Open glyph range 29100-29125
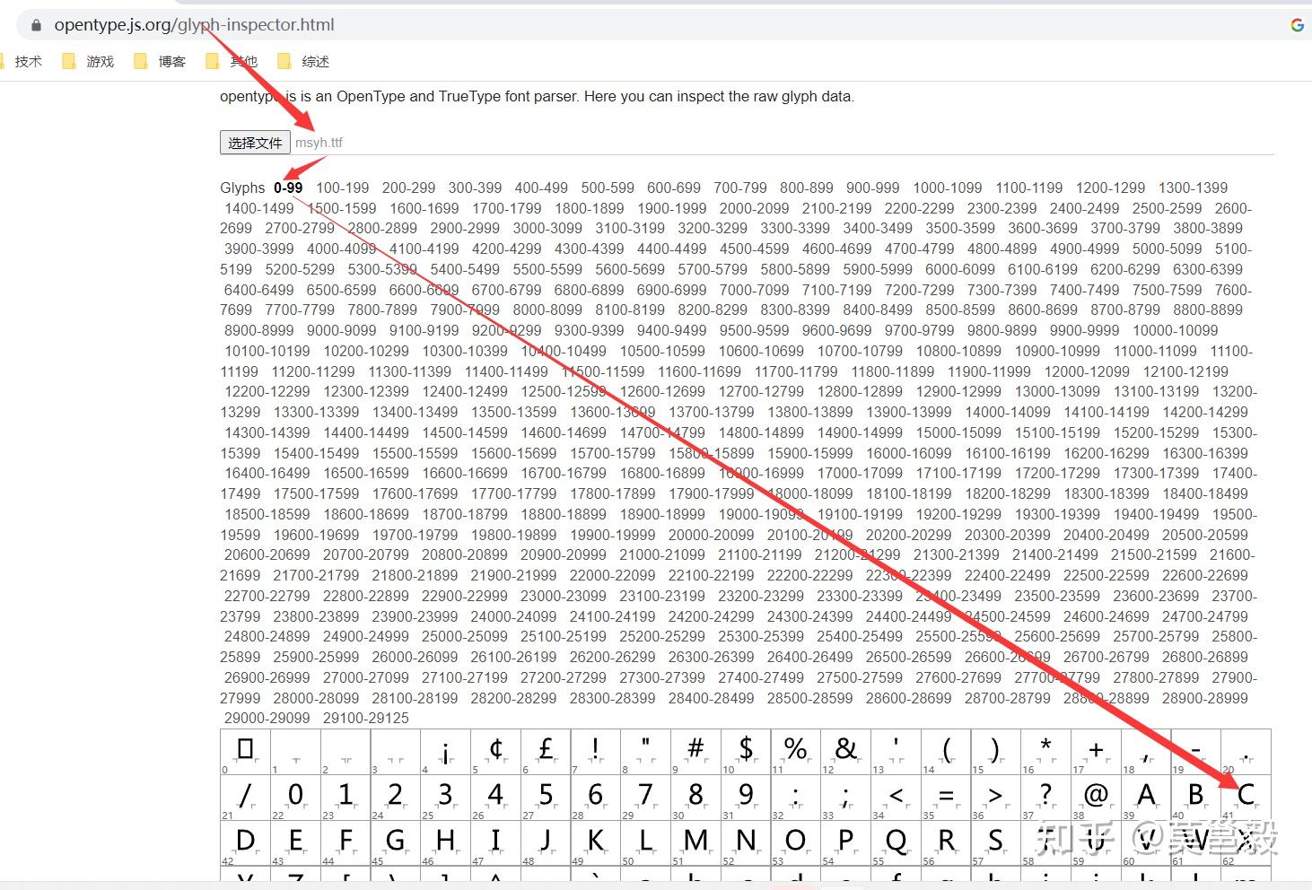Viewport: 1312px width, 890px height. point(366,718)
